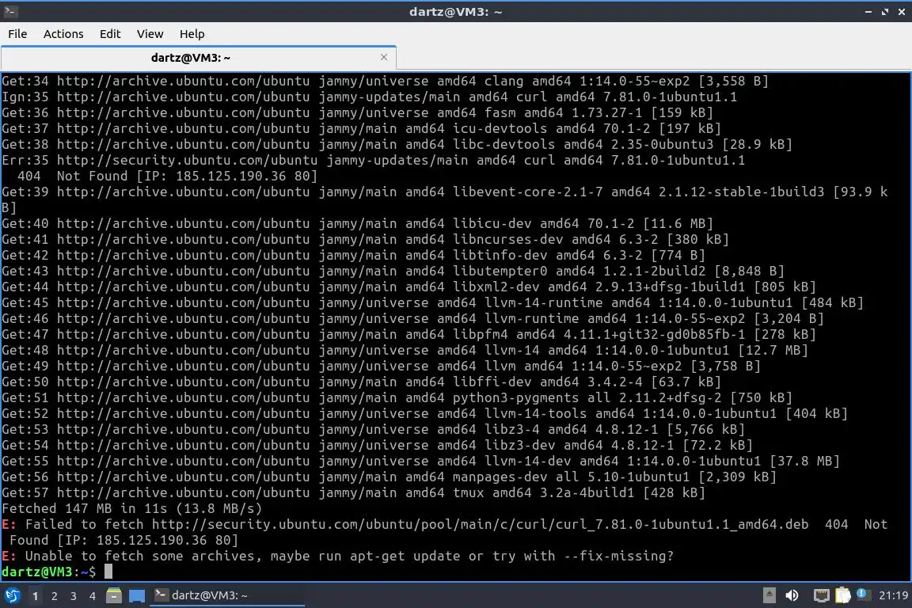Open the clipboard manager tray icon
912x608 pixels.
[843, 595]
